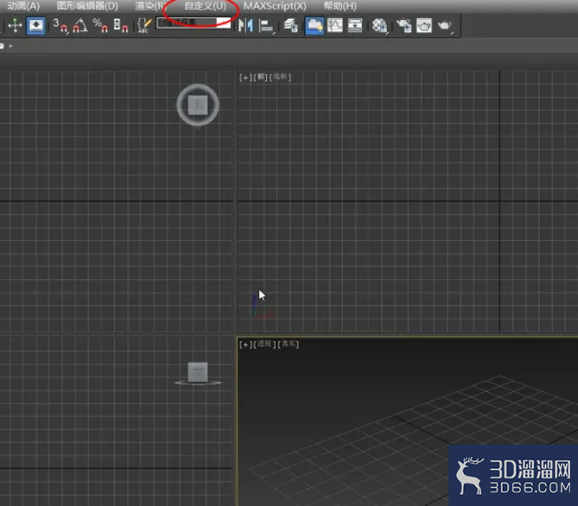
Task: Open the 渲染(R) rendering menu
Action: pyautogui.click(x=150, y=6)
